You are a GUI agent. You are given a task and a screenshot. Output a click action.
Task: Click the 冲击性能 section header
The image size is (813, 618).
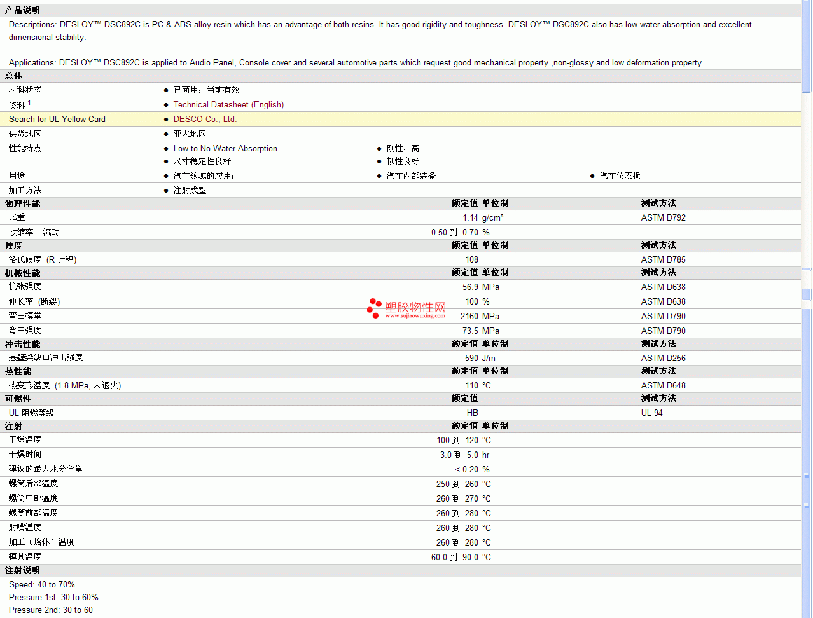tap(23, 345)
